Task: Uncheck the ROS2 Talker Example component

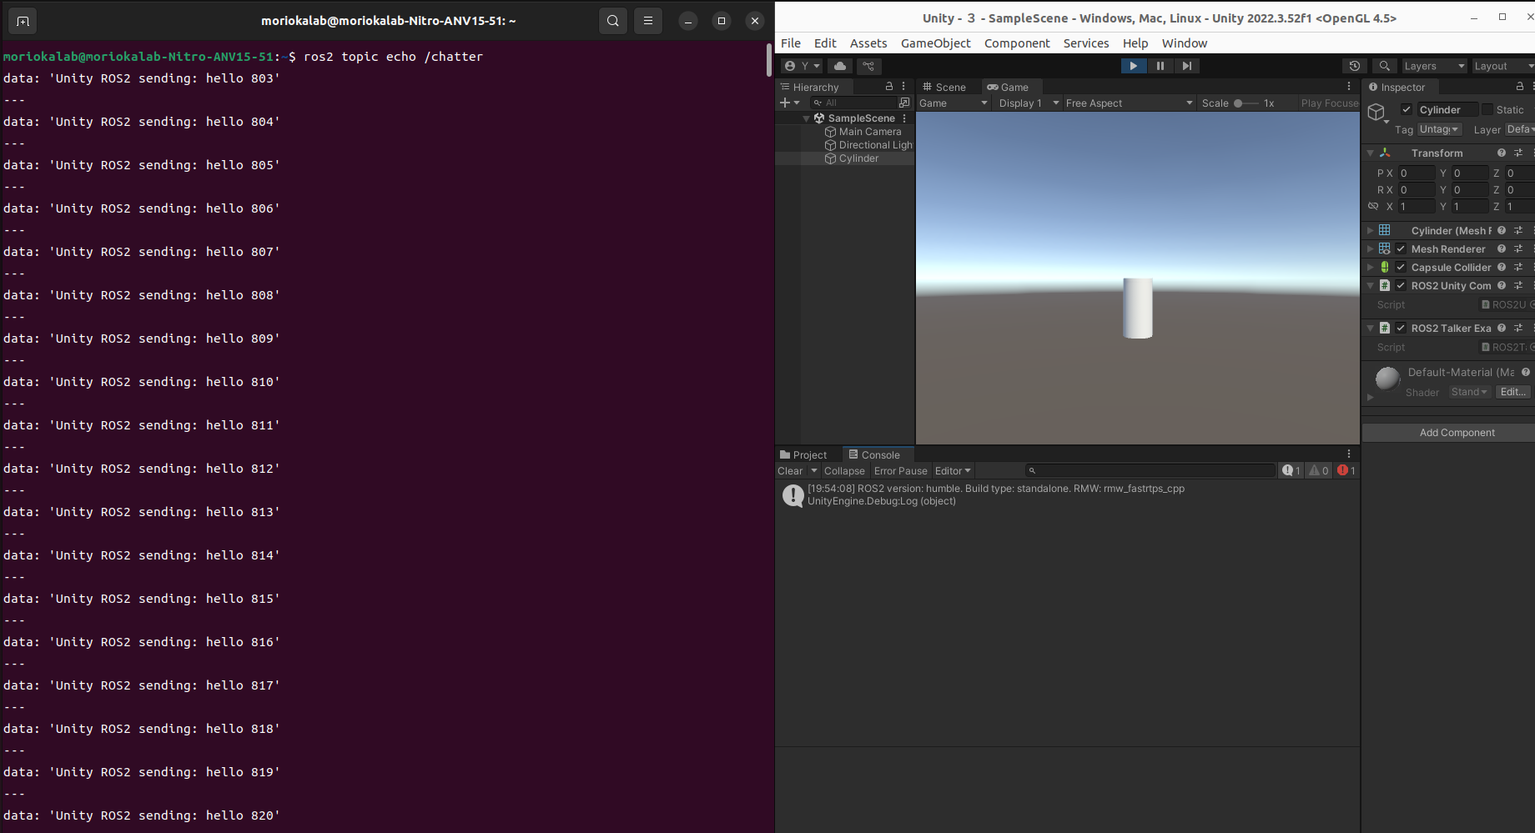Action: tap(1401, 328)
